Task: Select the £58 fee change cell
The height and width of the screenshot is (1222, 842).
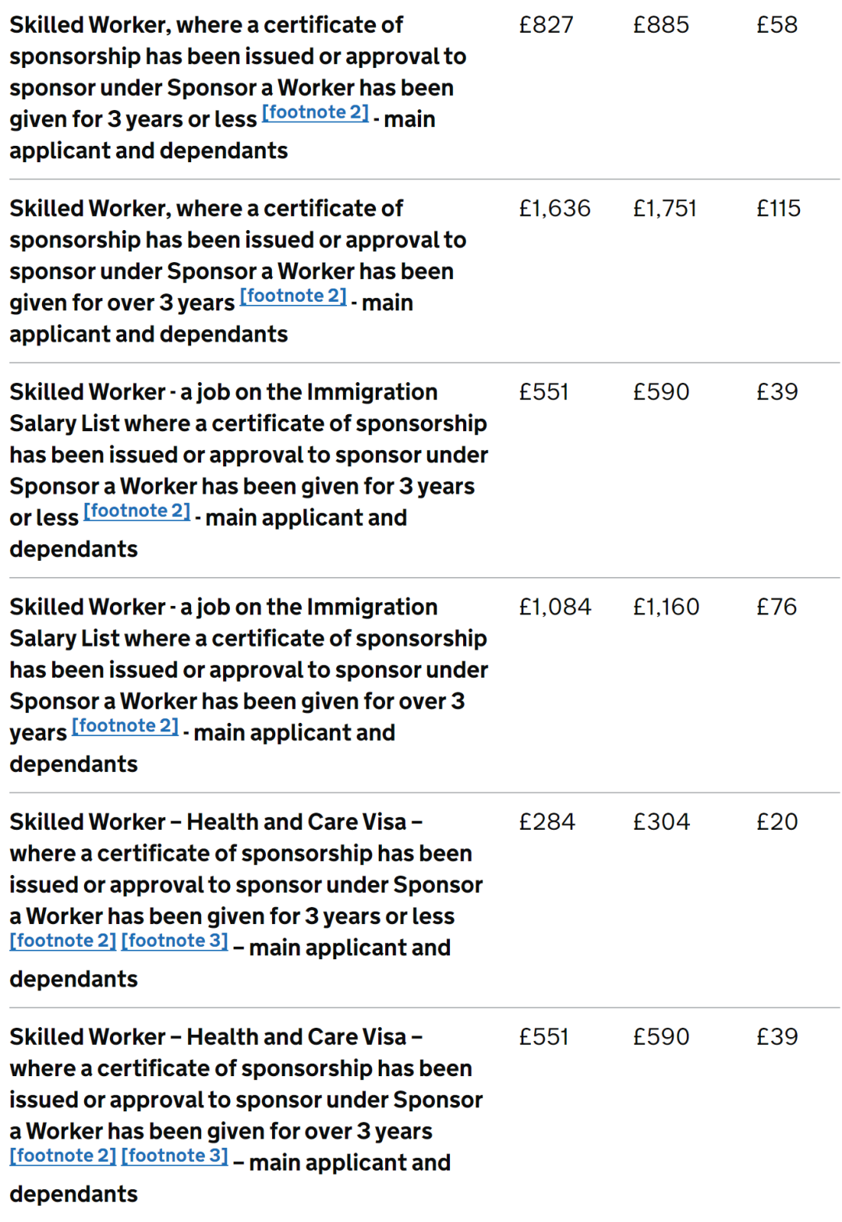Action: [777, 25]
